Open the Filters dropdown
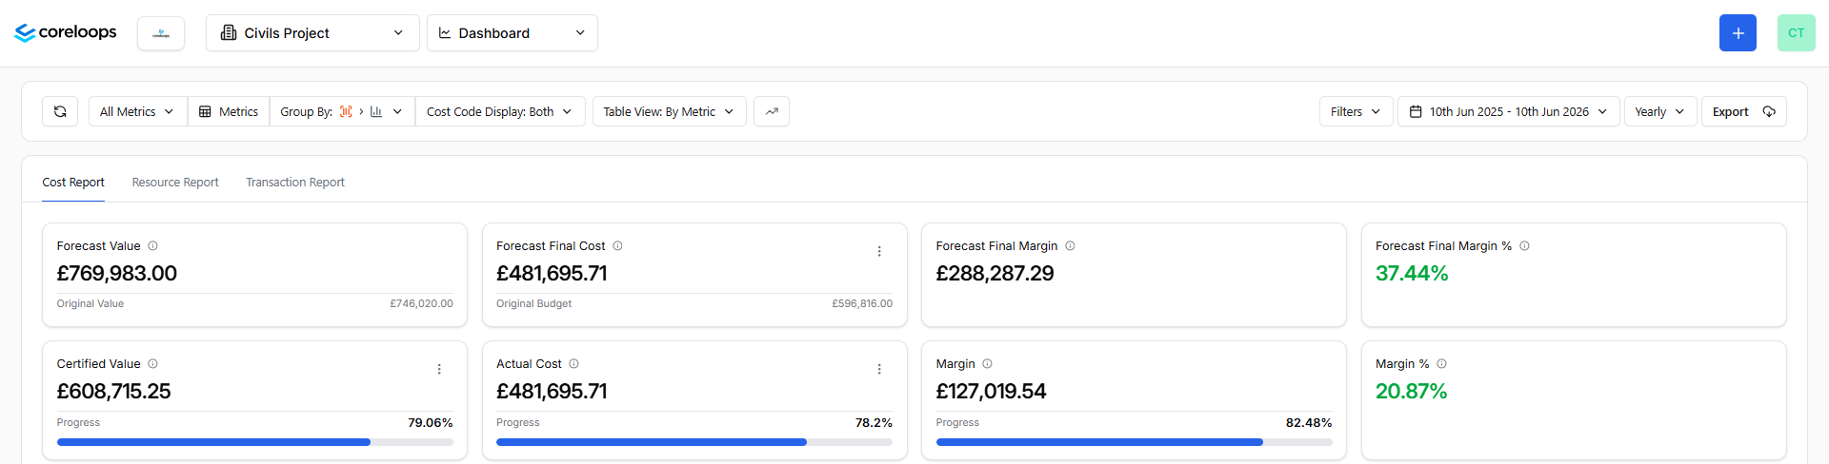Screen dimensions: 1829x464 (x=1356, y=111)
